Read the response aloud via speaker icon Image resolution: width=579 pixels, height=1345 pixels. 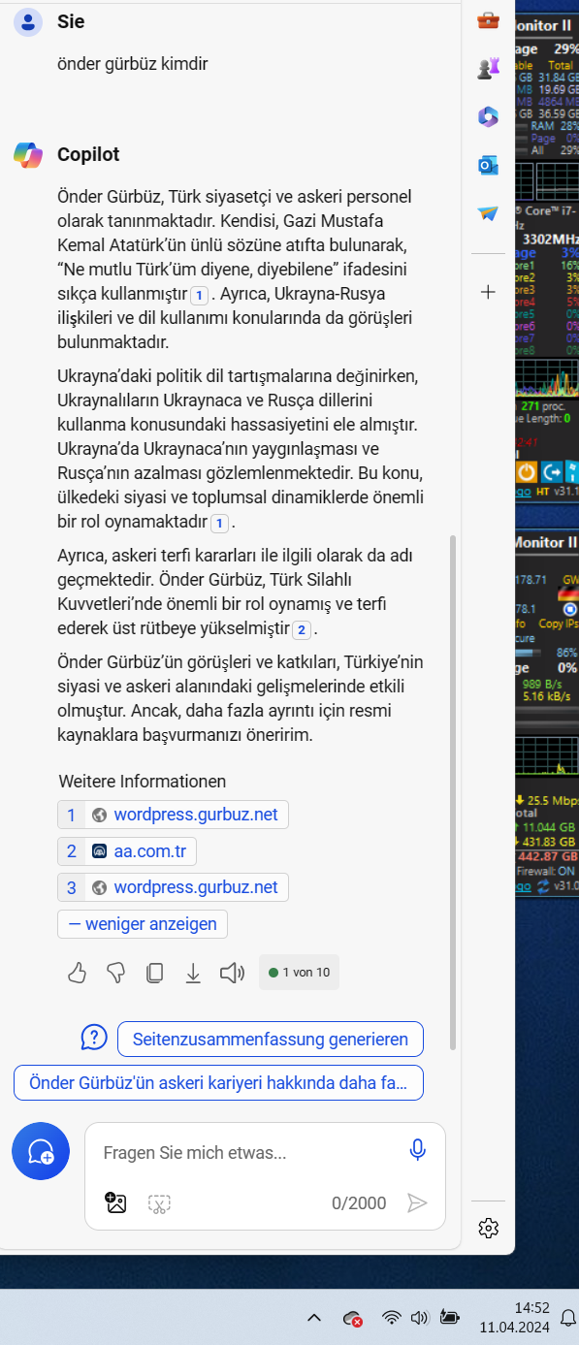[232, 973]
